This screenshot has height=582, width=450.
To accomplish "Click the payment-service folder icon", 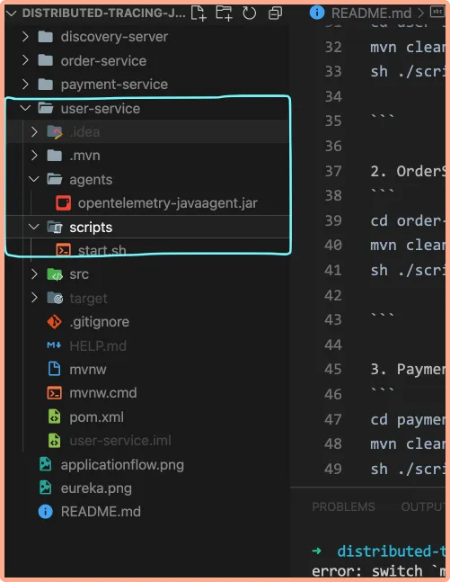I will [x=46, y=85].
